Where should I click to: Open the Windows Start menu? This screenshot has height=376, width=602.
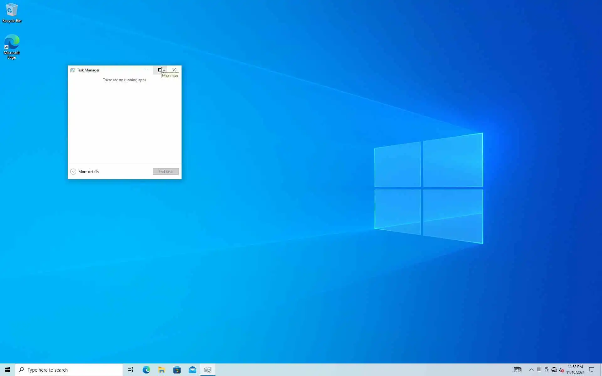point(8,370)
